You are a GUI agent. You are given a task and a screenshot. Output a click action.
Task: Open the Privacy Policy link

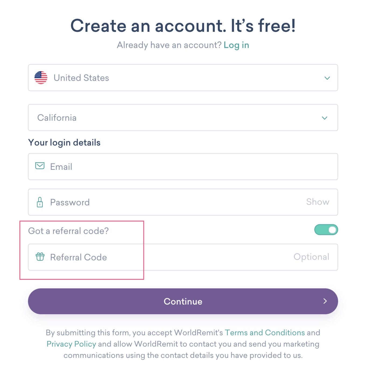71,344
